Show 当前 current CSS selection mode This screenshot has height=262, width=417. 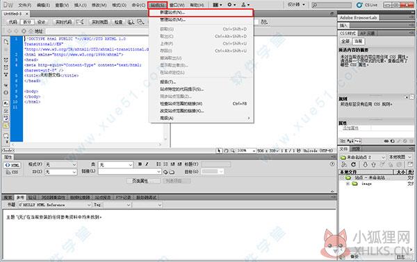pyautogui.click(x=358, y=41)
